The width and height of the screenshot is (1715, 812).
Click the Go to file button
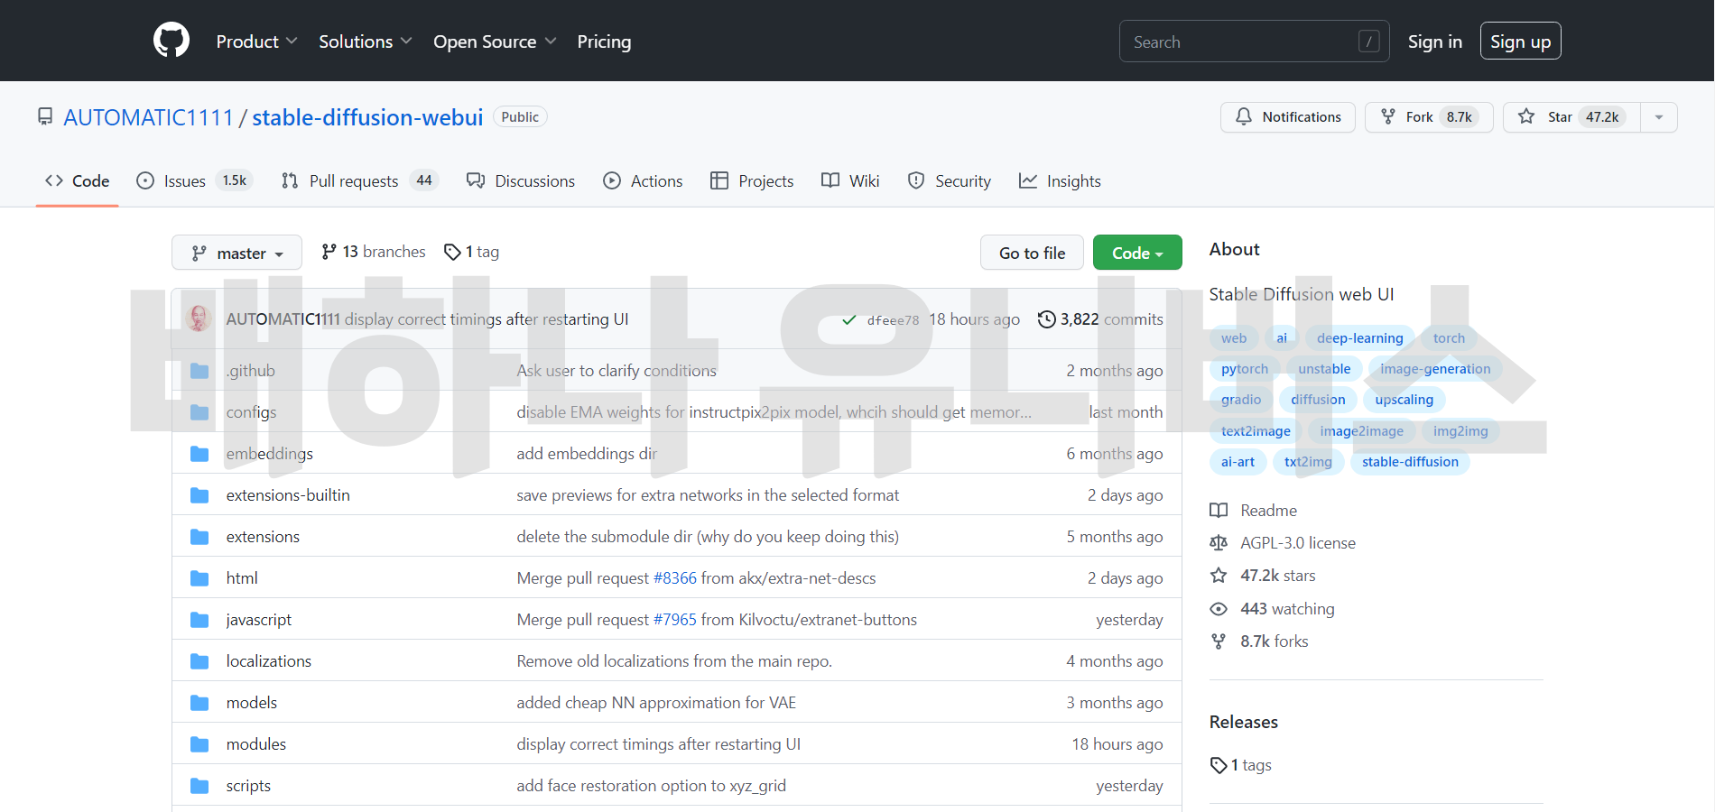tap(1032, 254)
